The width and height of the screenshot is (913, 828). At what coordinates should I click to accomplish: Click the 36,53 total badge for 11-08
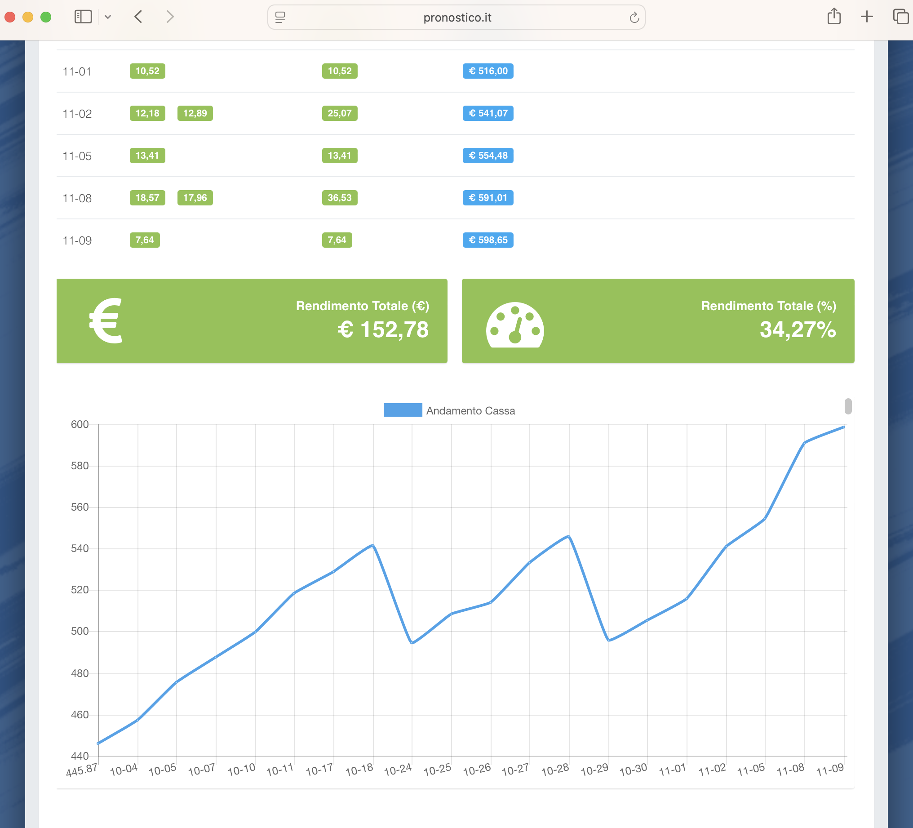click(x=339, y=198)
